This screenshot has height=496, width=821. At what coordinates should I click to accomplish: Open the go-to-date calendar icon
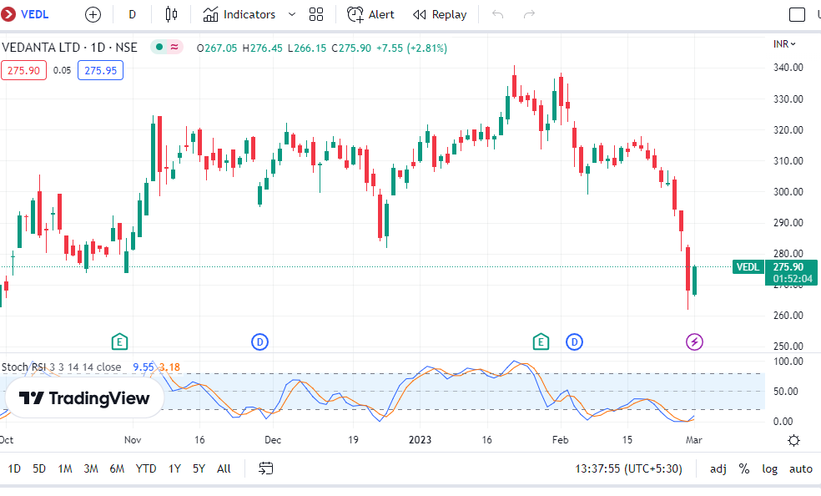coord(266,468)
